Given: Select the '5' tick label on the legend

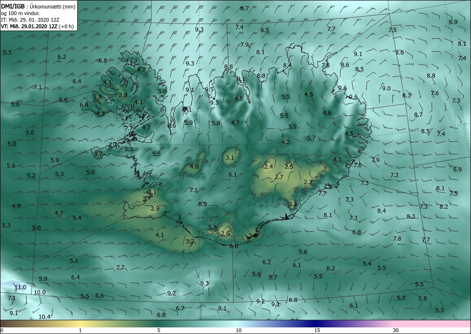Looking at the screenshot, I should 159,330.
